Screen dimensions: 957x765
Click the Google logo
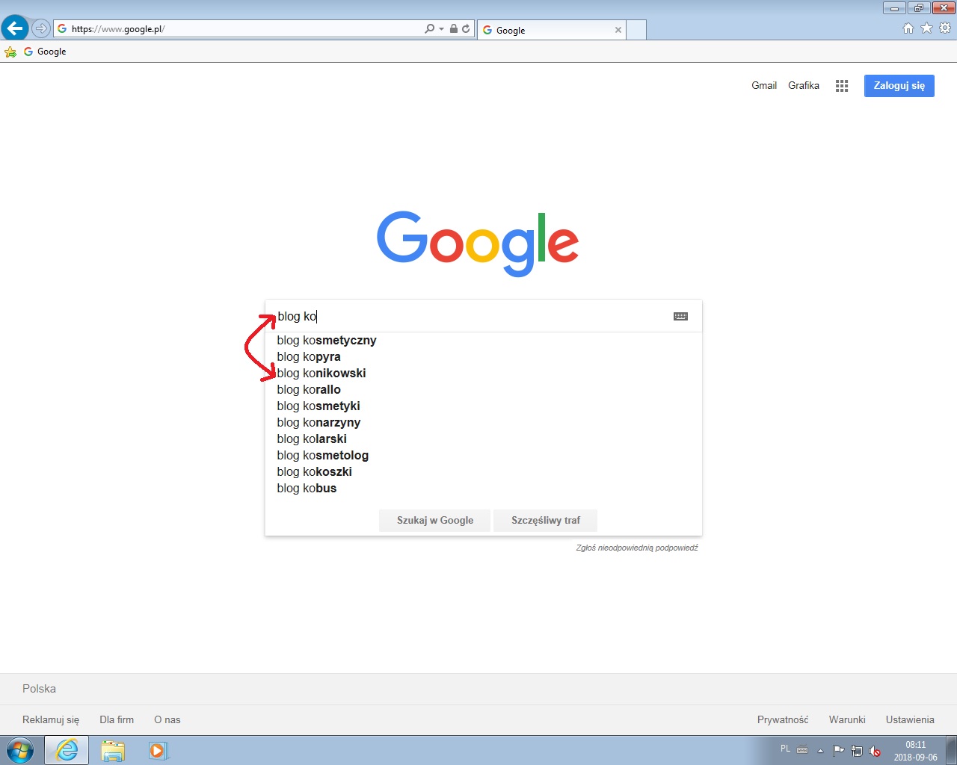tap(478, 244)
